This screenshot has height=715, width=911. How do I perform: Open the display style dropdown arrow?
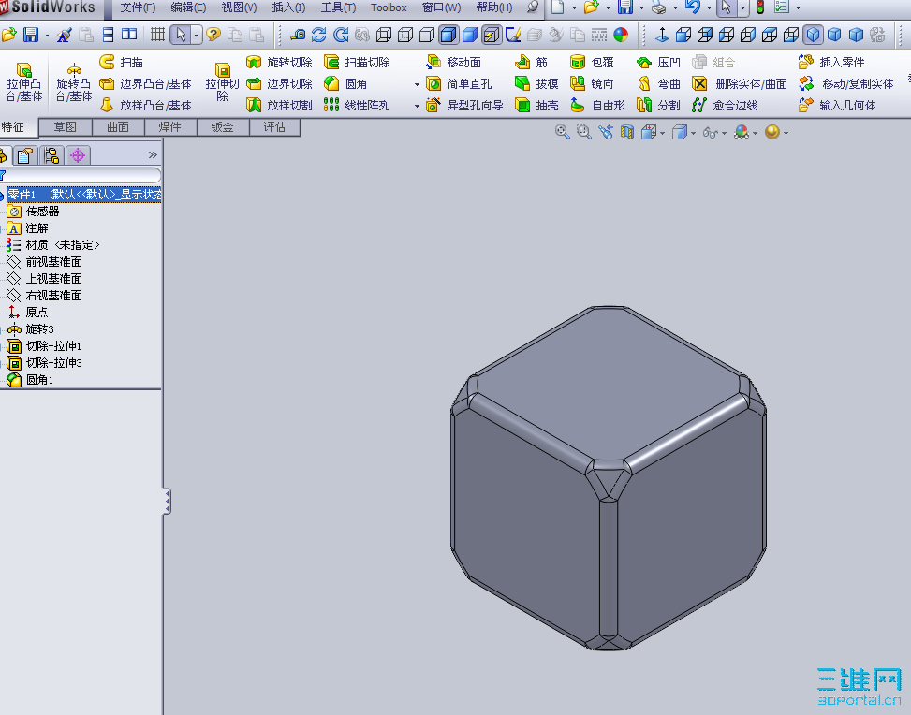693,134
